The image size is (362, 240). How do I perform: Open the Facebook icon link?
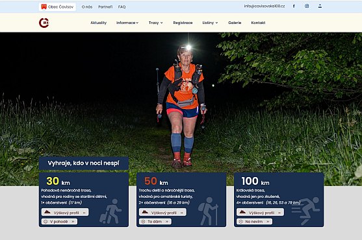[x=294, y=6]
